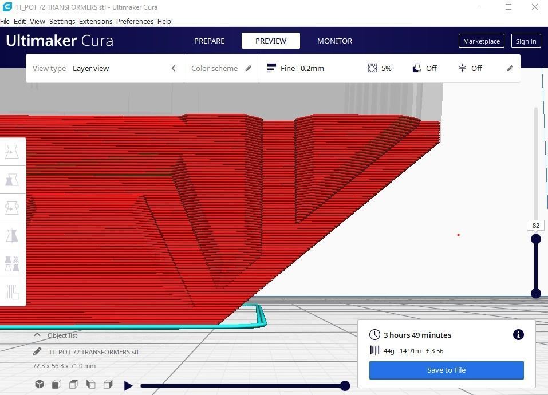
Task: Open Per Model Settings tool
Action: point(12,264)
